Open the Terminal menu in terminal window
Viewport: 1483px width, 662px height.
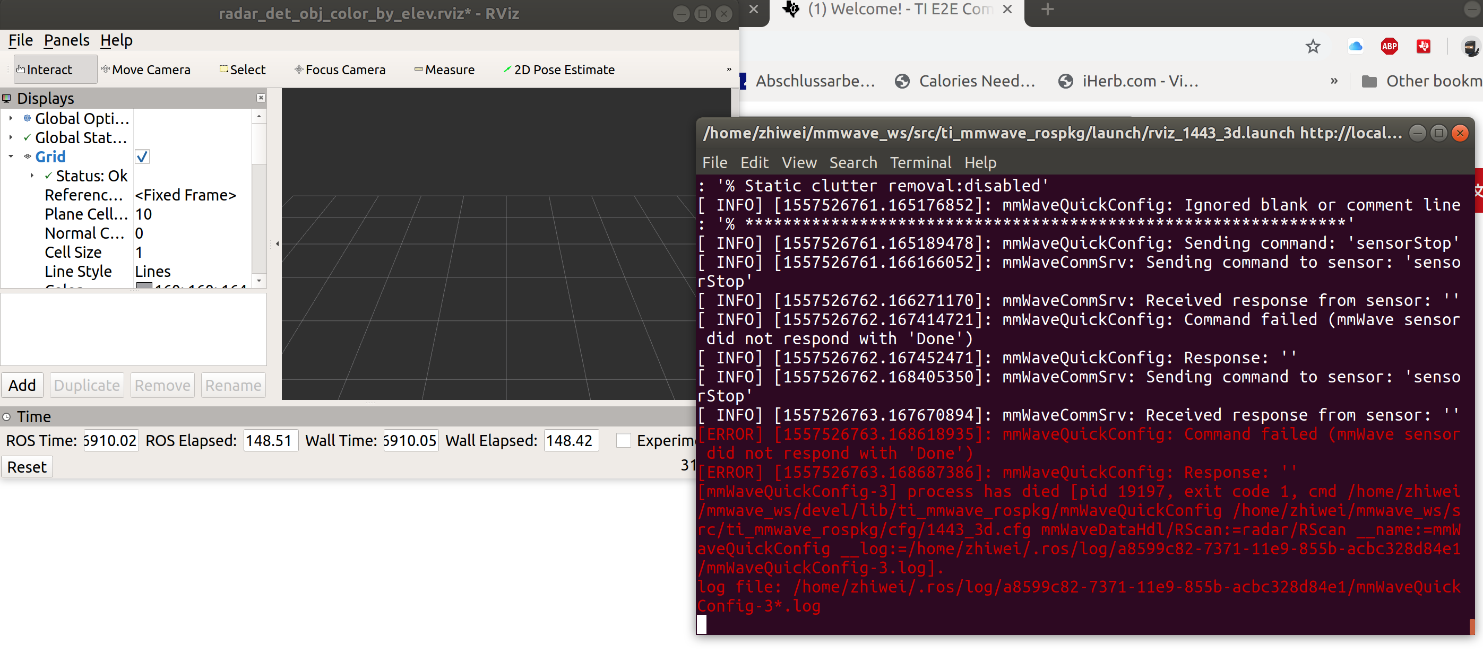pos(920,163)
